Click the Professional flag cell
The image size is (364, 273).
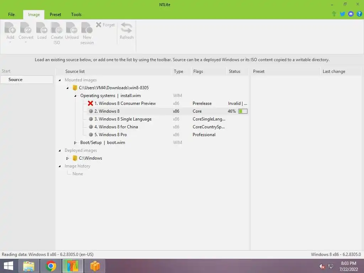(x=204, y=135)
